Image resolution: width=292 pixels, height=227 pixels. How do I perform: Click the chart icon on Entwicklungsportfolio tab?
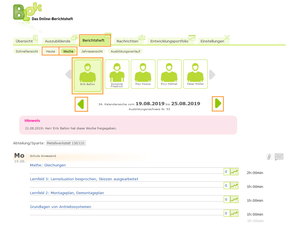pos(192,38)
